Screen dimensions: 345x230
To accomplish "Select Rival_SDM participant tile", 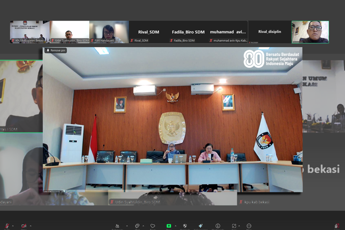I will tap(149, 32).
